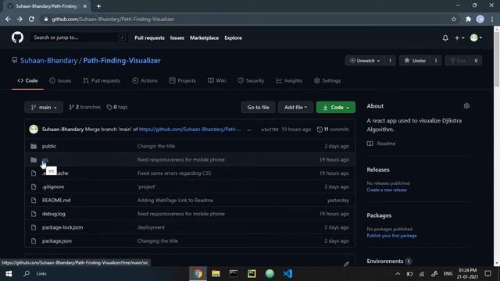
Task: Click the Search or jump to field
Action: point(78,37)
